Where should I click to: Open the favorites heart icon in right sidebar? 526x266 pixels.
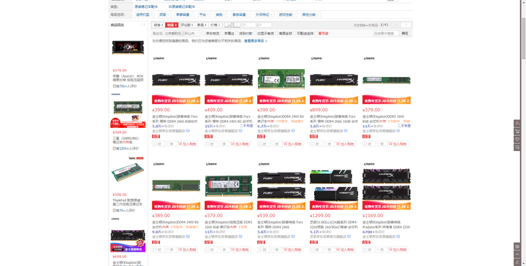(517, 139)
